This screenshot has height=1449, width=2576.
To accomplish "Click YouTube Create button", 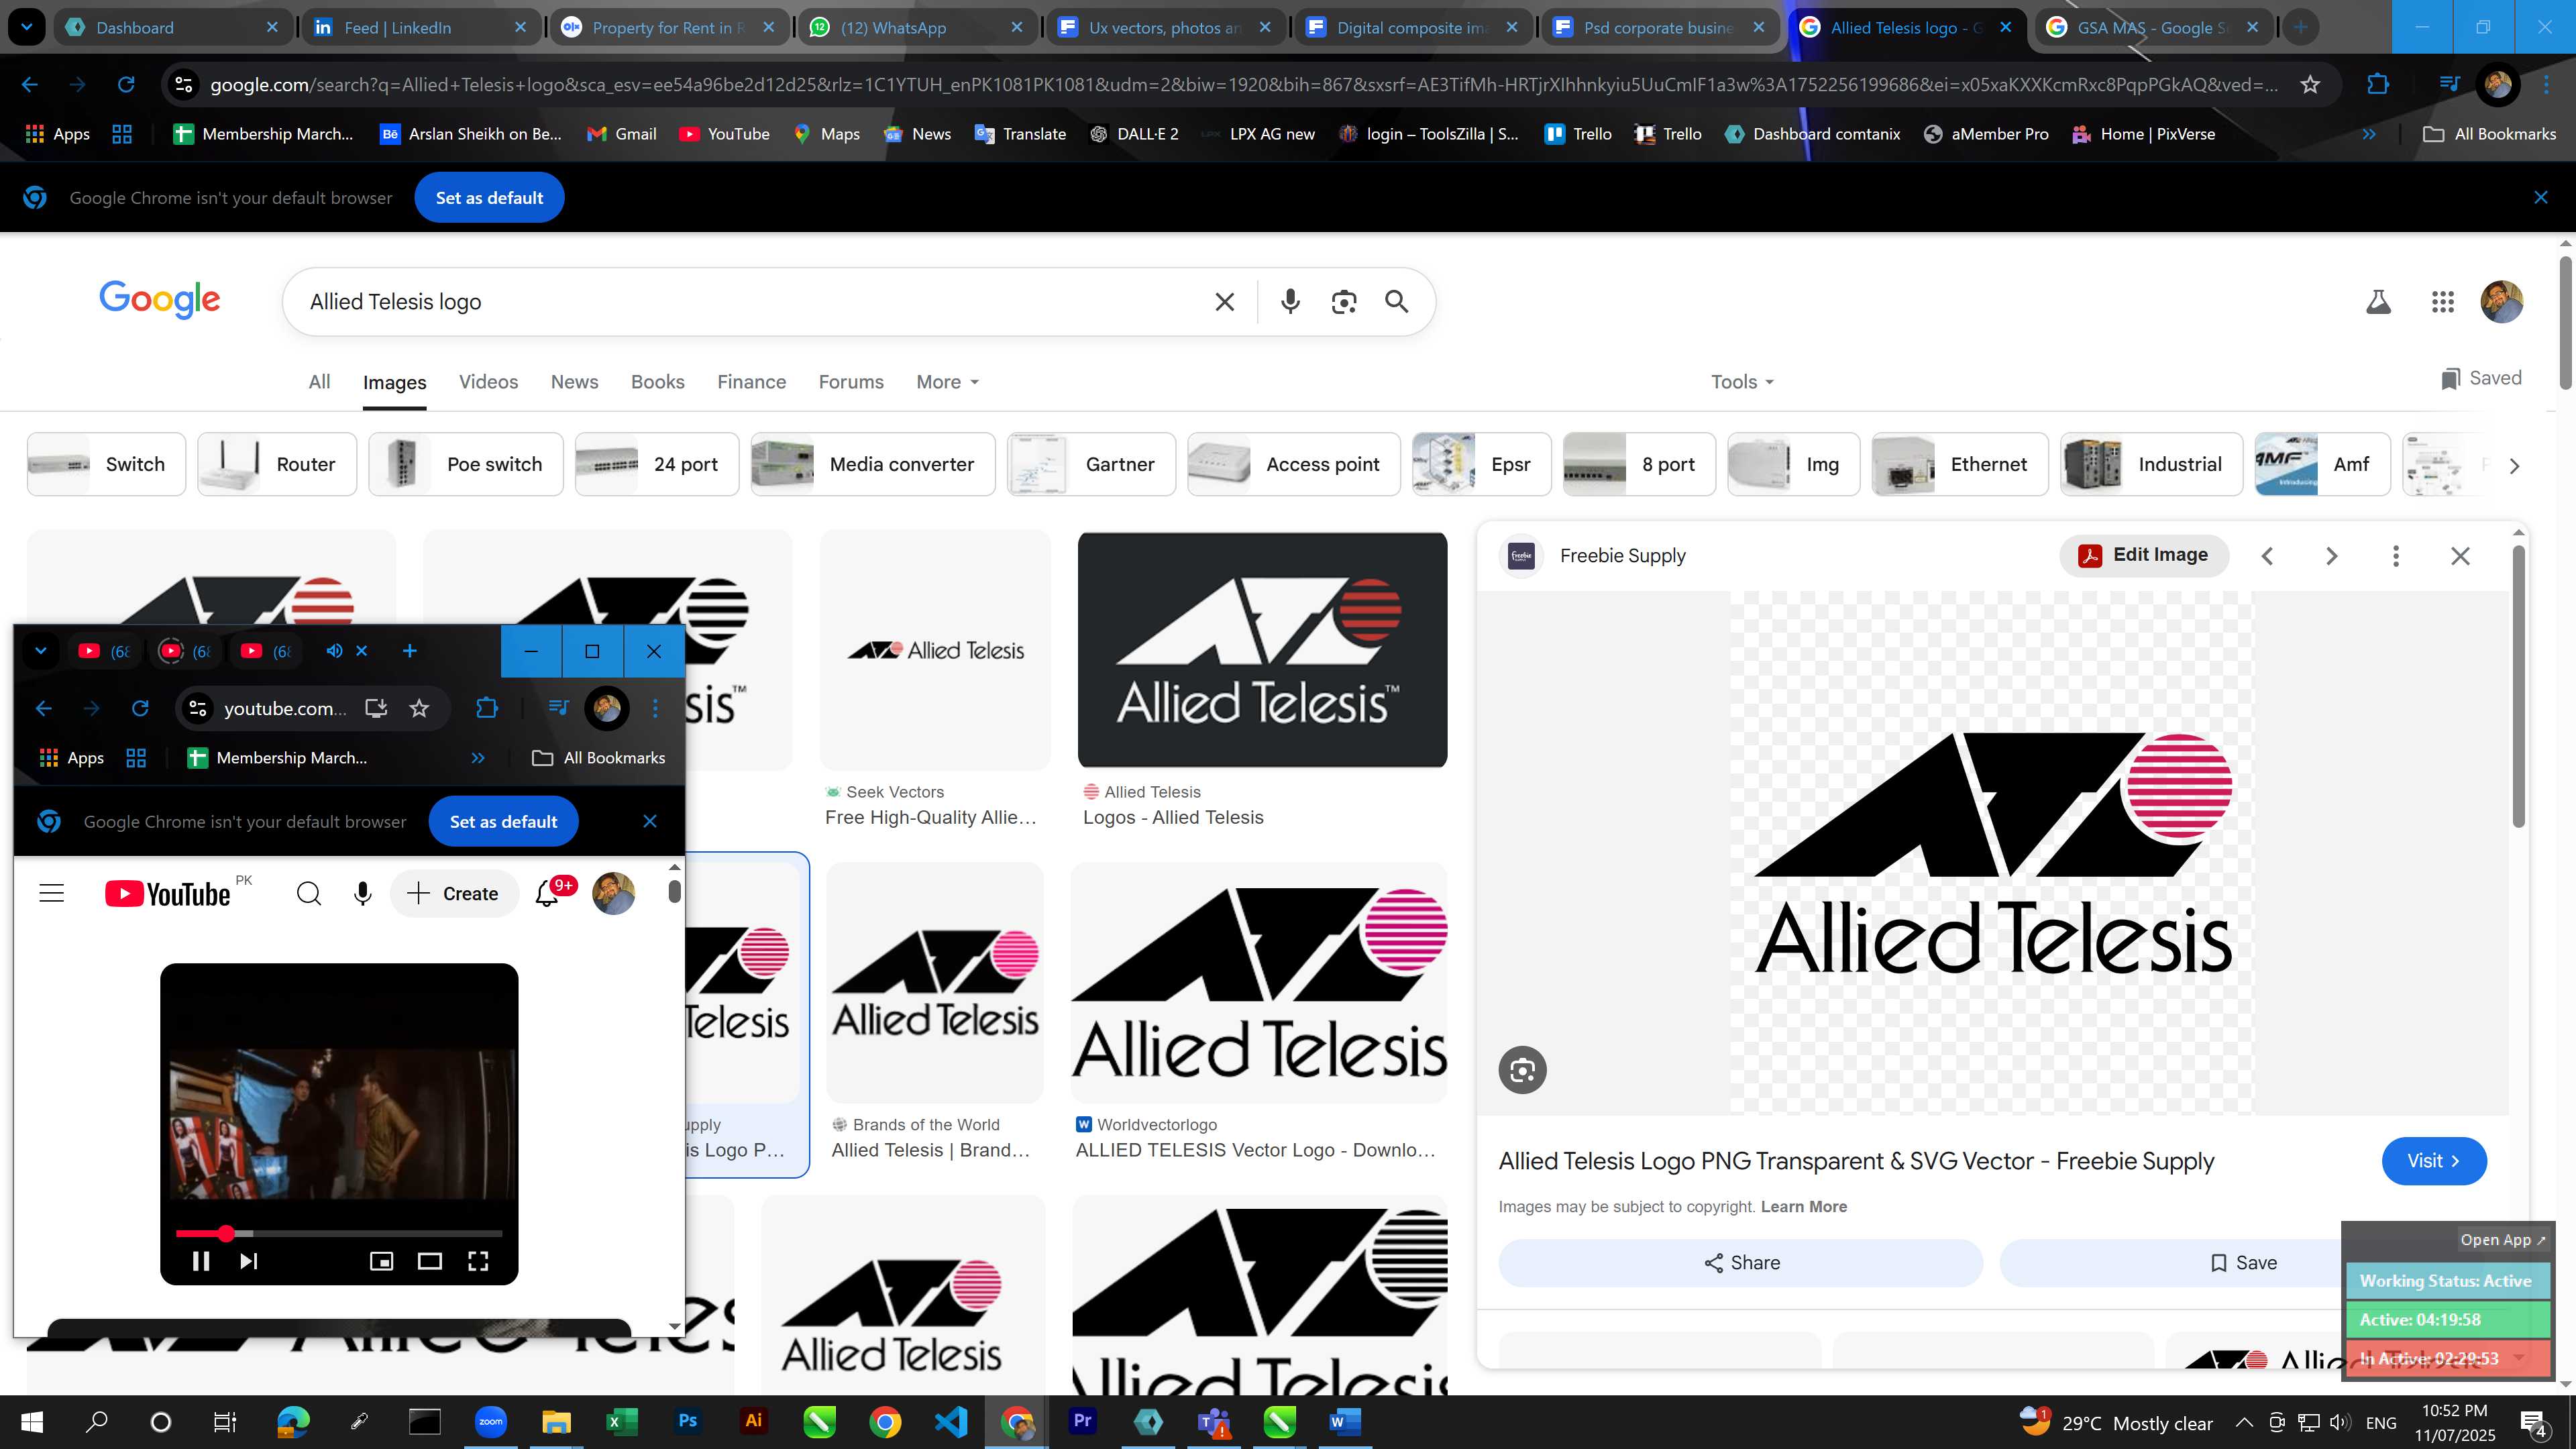I will (454, 893).
